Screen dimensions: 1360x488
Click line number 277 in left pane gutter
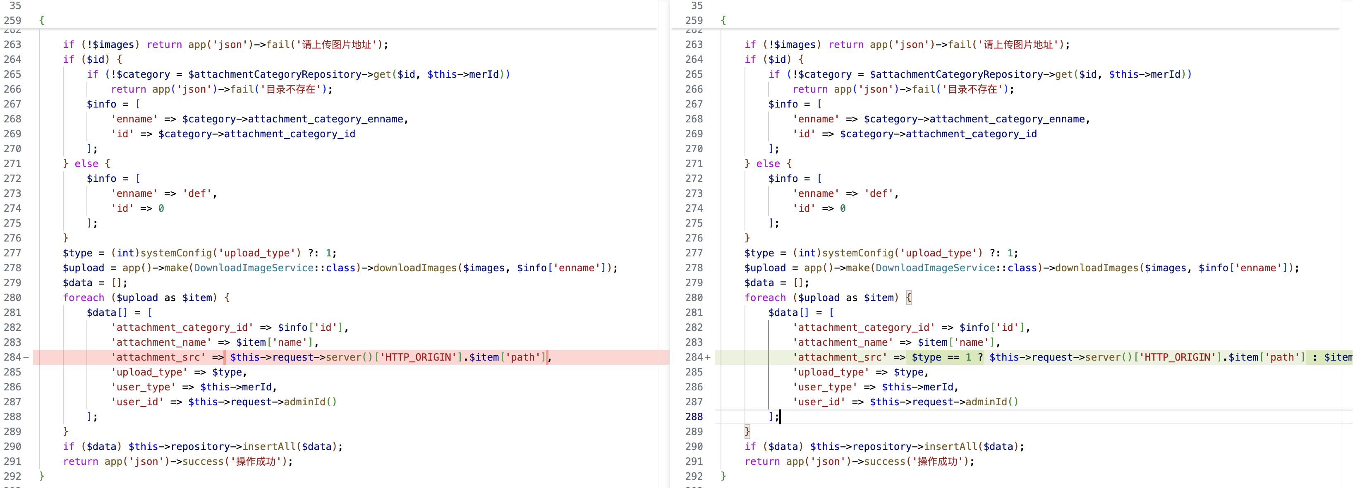click(13, 253)
